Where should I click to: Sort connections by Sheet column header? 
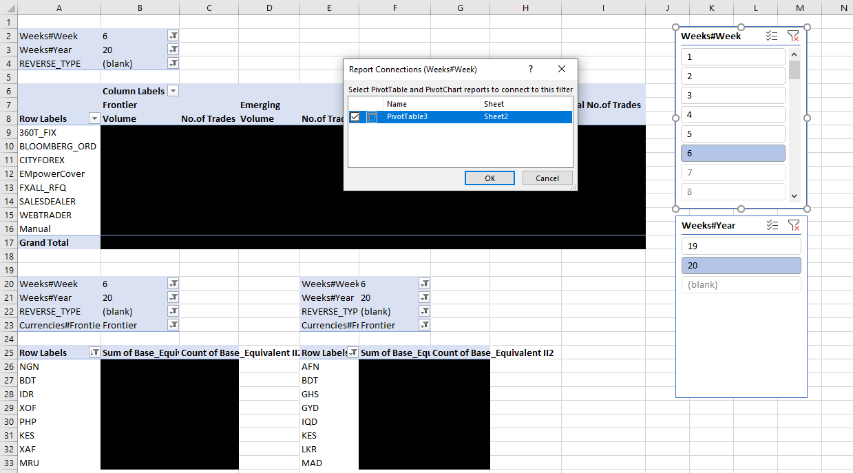click(527, 104)
